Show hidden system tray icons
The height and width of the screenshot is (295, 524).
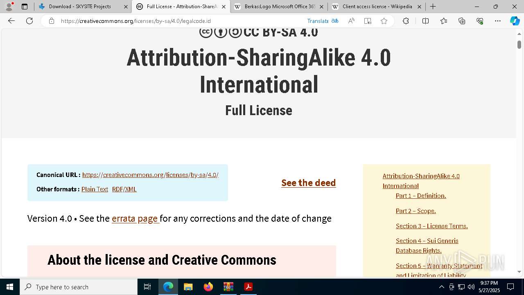pyautogui.click(x=441, y=287)
